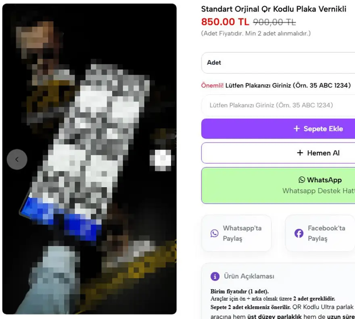
Task: Open the main product photo
Action: (x=90, y=159)
